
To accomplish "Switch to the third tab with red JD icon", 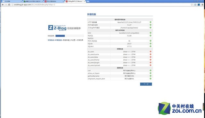I will pyautogui.click(x=54, y=1).
